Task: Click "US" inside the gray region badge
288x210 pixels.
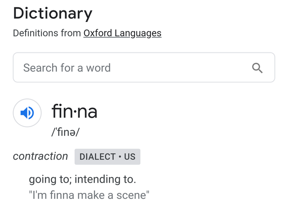Action: [x=130, y=157]
